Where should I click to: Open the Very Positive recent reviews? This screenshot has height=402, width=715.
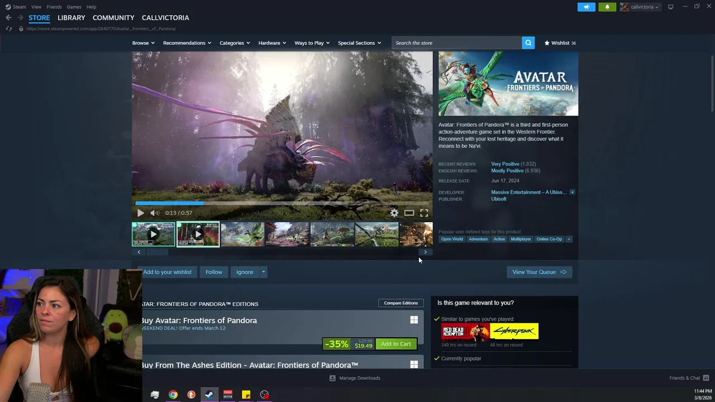tap(505, 164)
